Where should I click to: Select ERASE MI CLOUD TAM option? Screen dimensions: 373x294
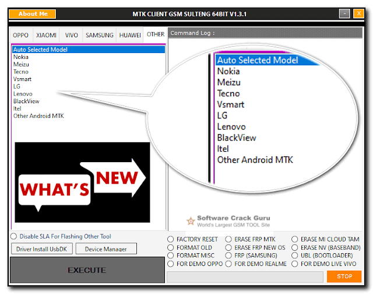(325, 239)
